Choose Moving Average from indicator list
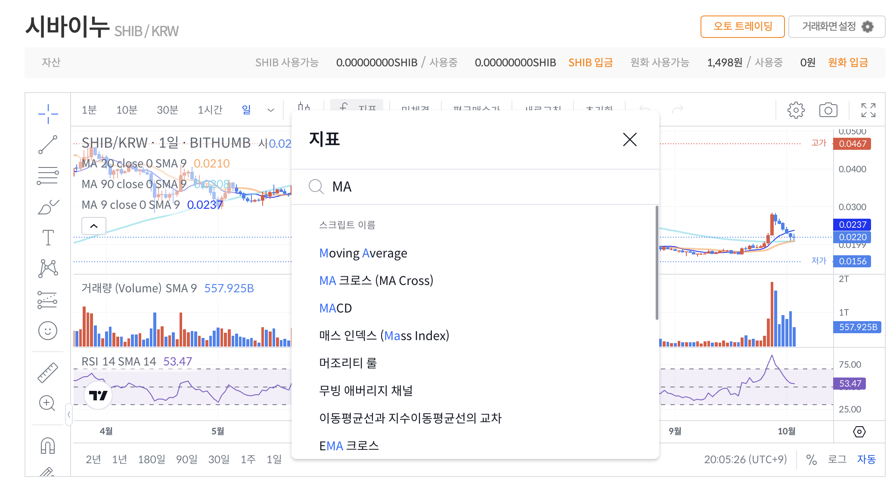 (363, 253)
